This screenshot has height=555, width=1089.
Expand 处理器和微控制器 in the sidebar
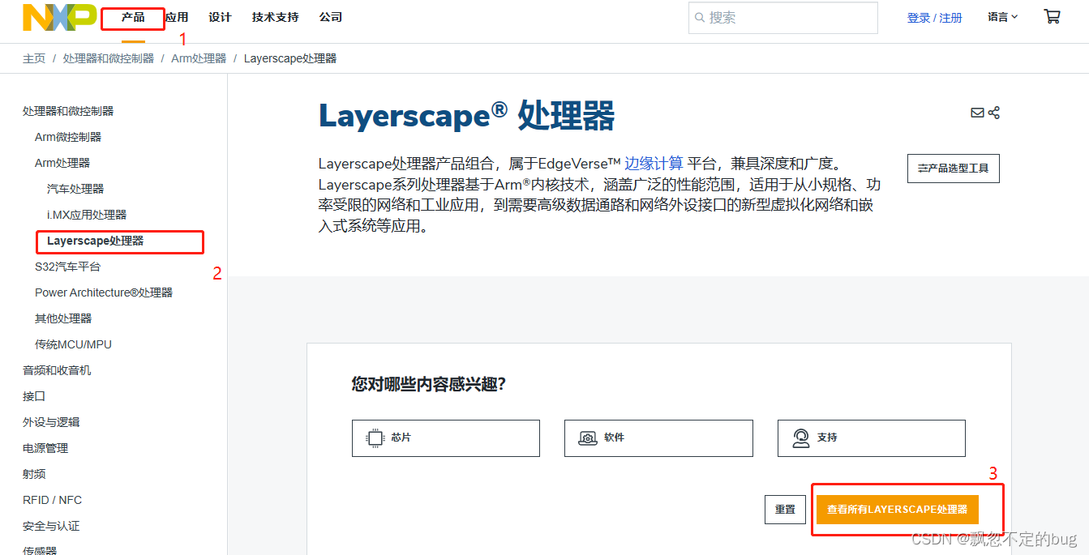click(x=68, y=110)
